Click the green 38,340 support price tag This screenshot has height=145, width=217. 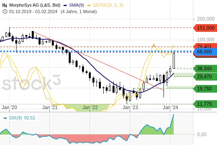point(205,68)
